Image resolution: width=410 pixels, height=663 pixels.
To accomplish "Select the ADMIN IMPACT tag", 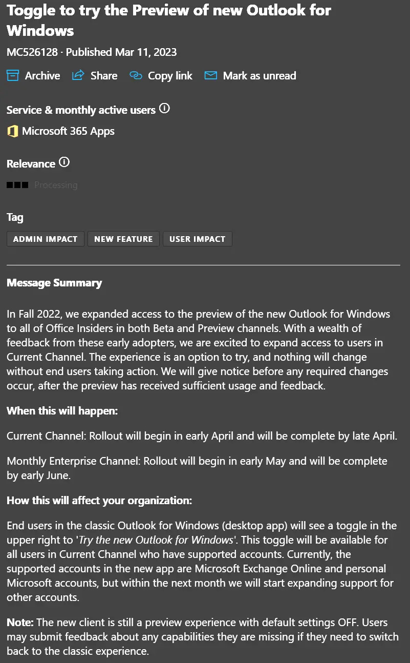I will pyautogui.click(x=45, y=239).
